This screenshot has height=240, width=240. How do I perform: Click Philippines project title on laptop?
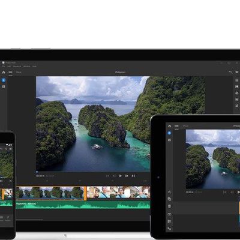coord(121,72)
